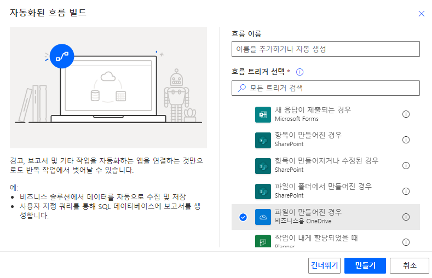
Task: Click the search magnifier icon
Action: (241, 88)
